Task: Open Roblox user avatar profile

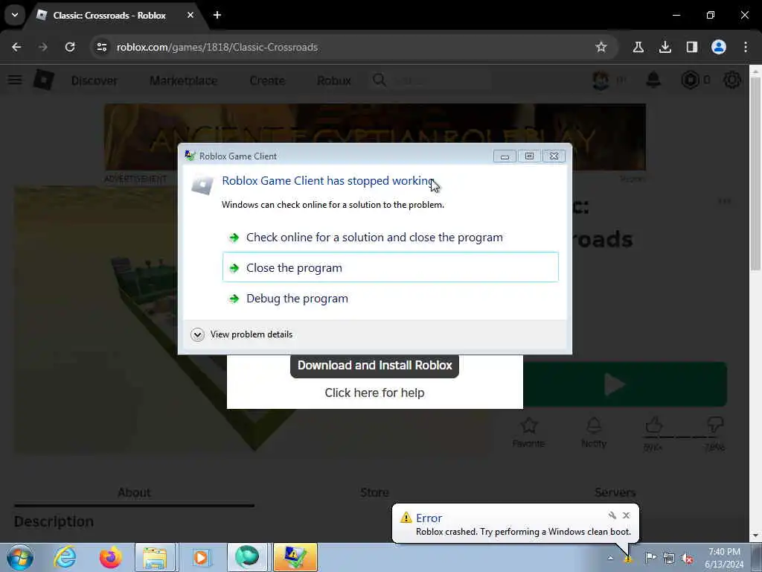Action: [601, 80]
